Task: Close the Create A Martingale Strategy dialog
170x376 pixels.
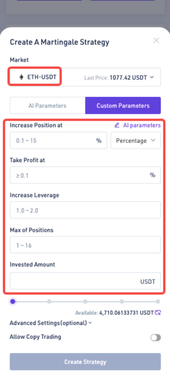Action: coord(156,41)
